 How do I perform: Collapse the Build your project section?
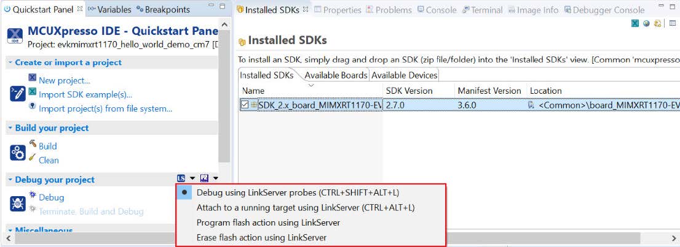coord(10,128)
